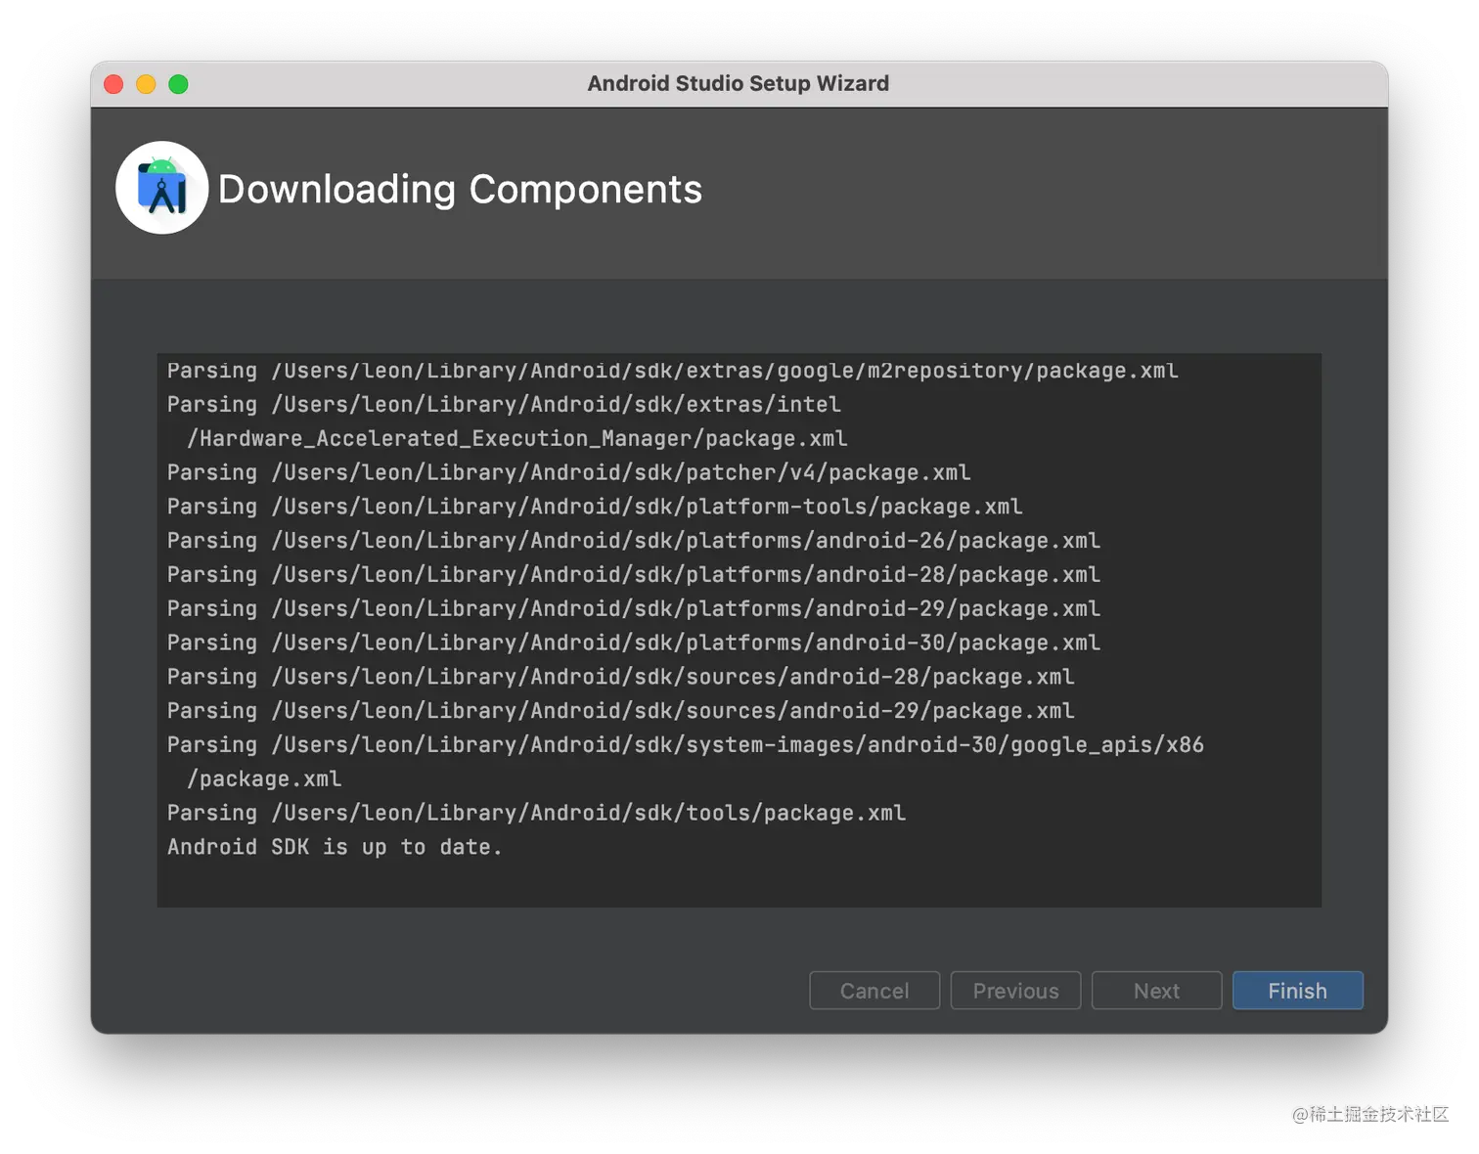1479x1154 pixels.
Task: Select the platforms/android-28 log line
Action: (x=634, y=575)
